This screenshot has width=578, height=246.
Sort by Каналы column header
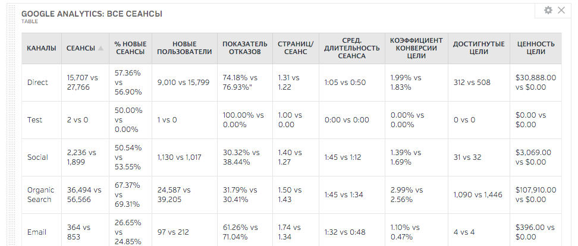click(42, 48)
